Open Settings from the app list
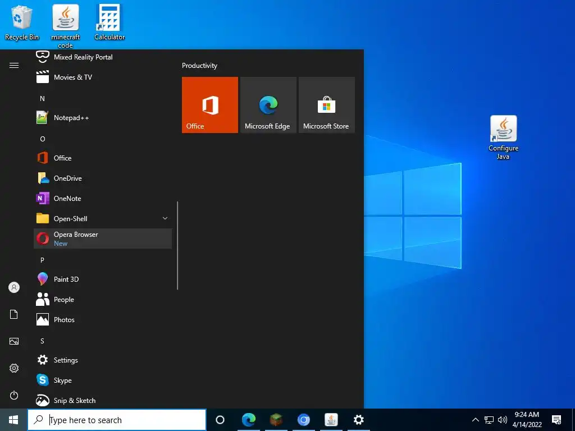Viewport: 575px width, 431px height. [103, 360]
